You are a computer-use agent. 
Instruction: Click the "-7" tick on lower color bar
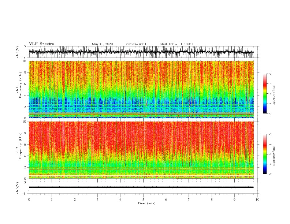pos(270,174)
